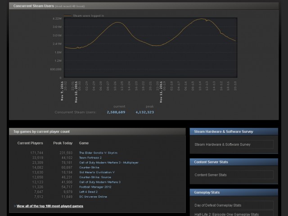Click the Gameplay Stats section header
The height and width of the screenshot is (216, 288).
click(234, 192)
